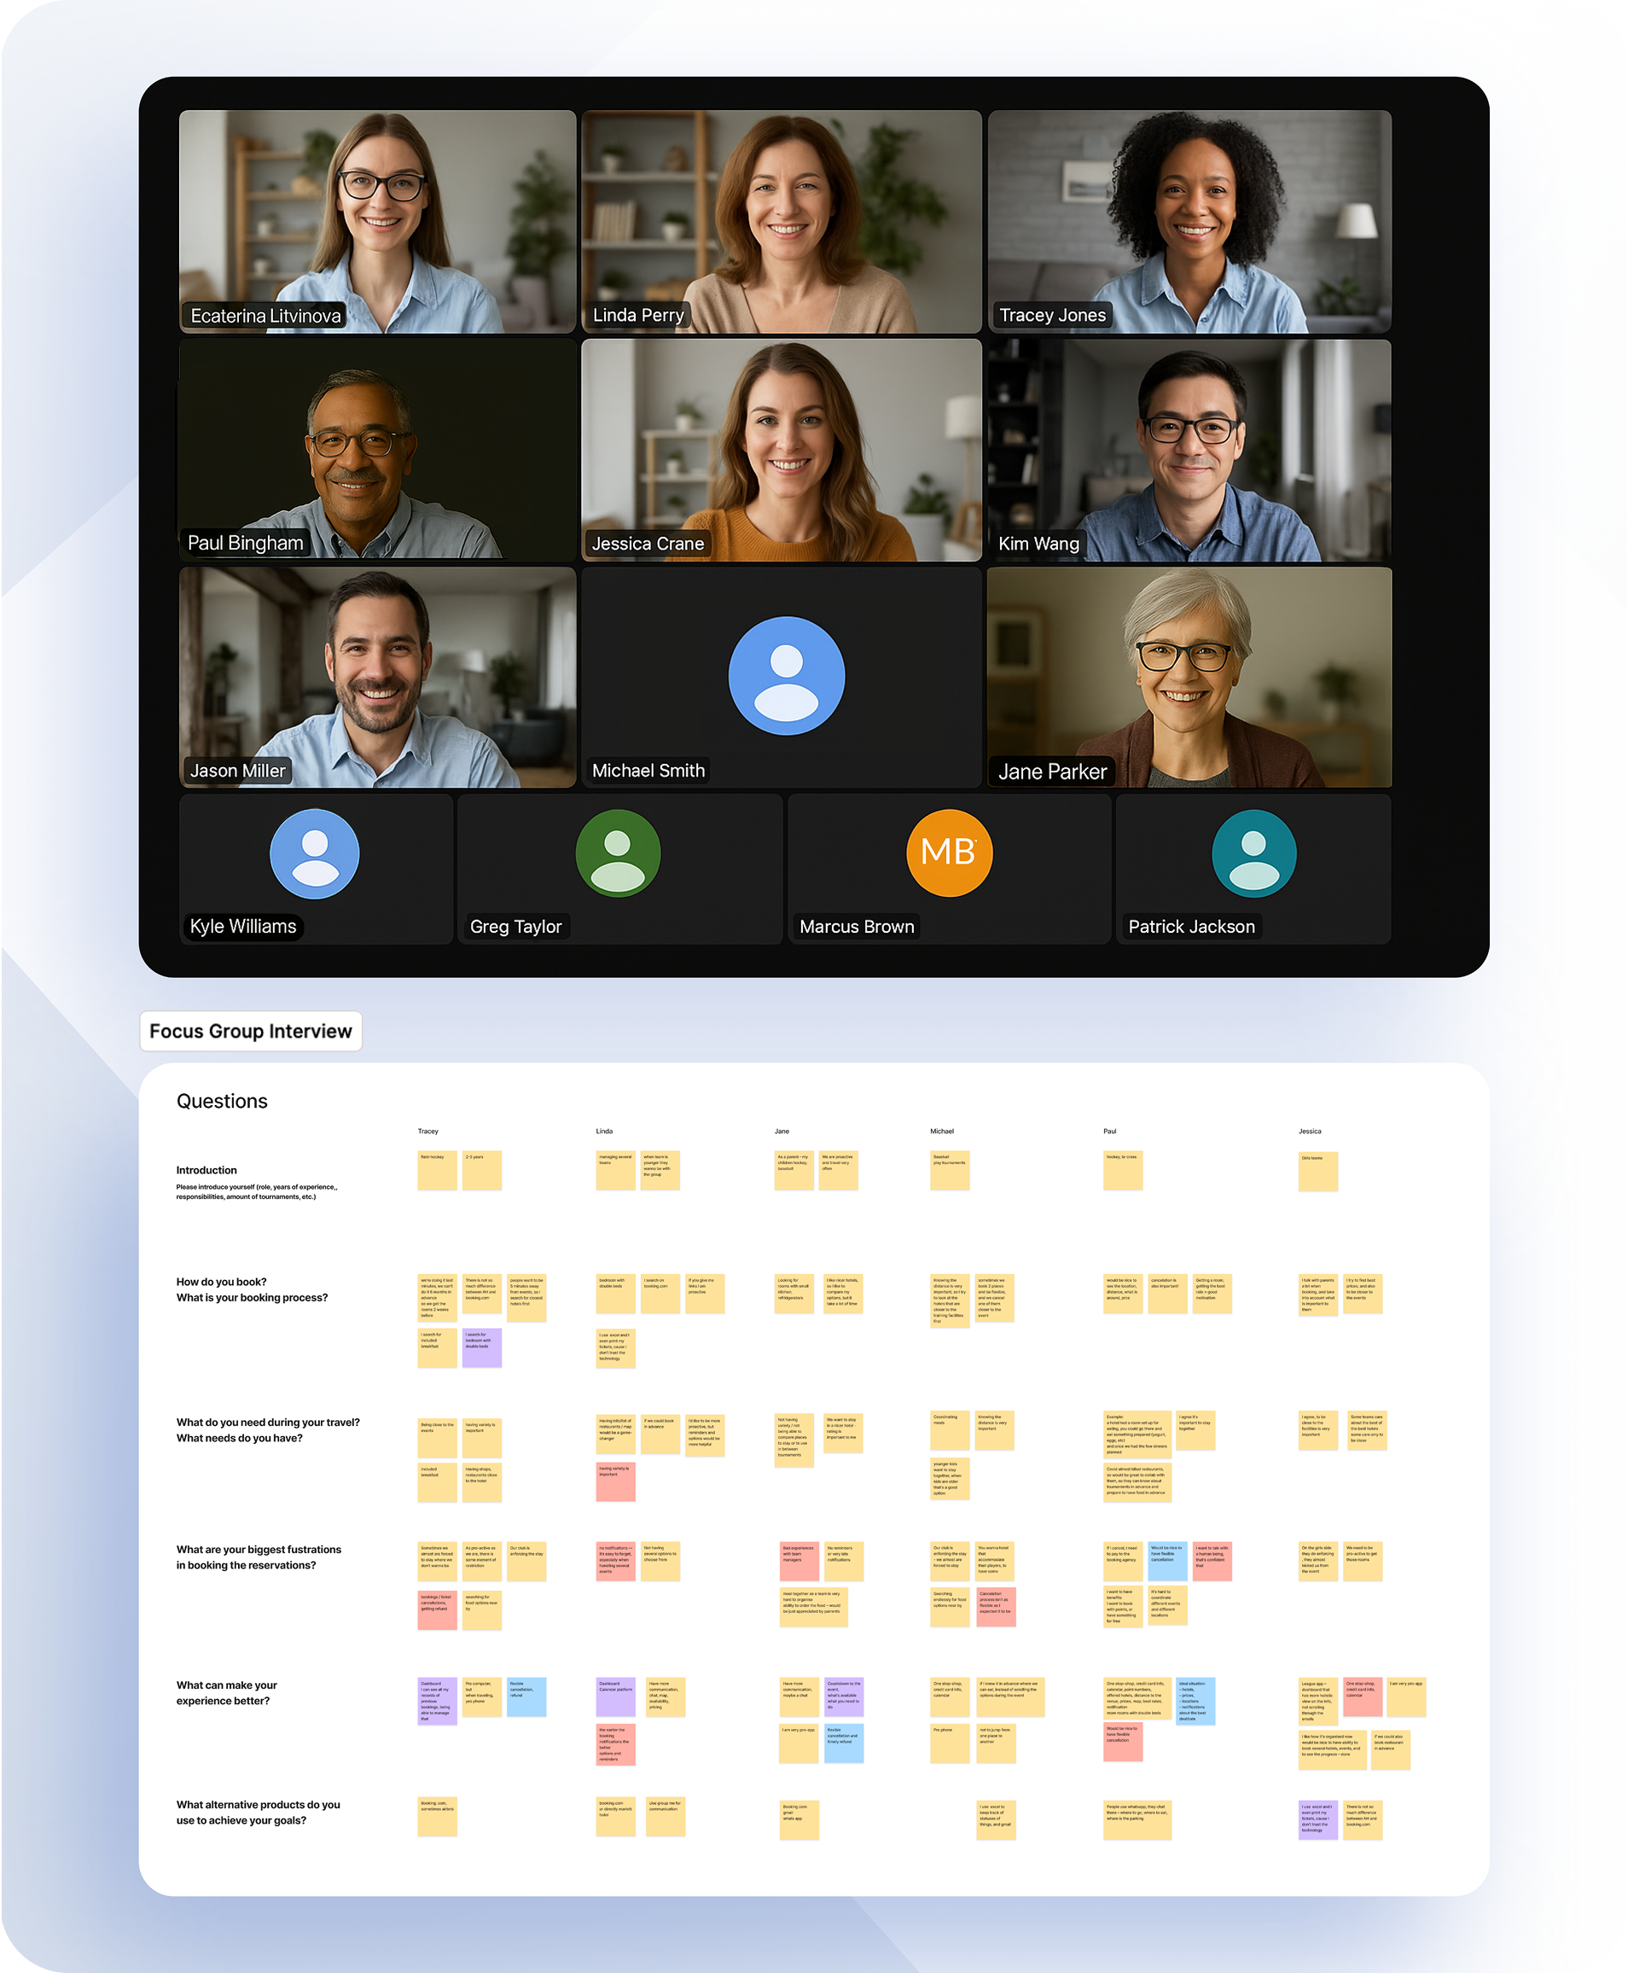This screenshot has width=1628, height=1973.
Task: Click blue 'Would be nice to have flexible cancellation' note
Action: (1168, 1561)
